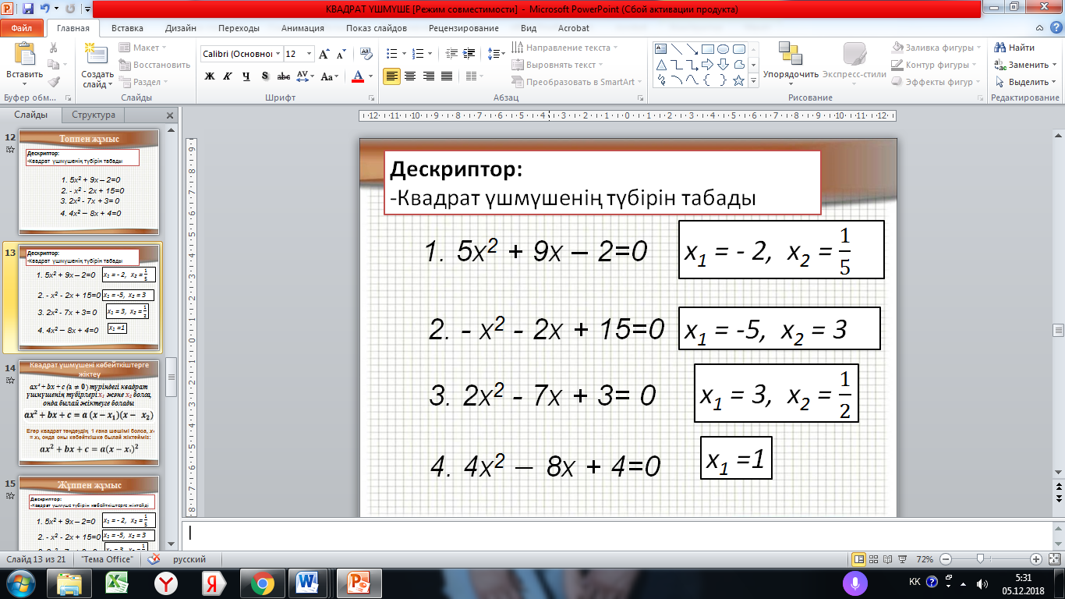
Task: Open Google Chrome from the taskbar
Action: (x=262, y=583)
